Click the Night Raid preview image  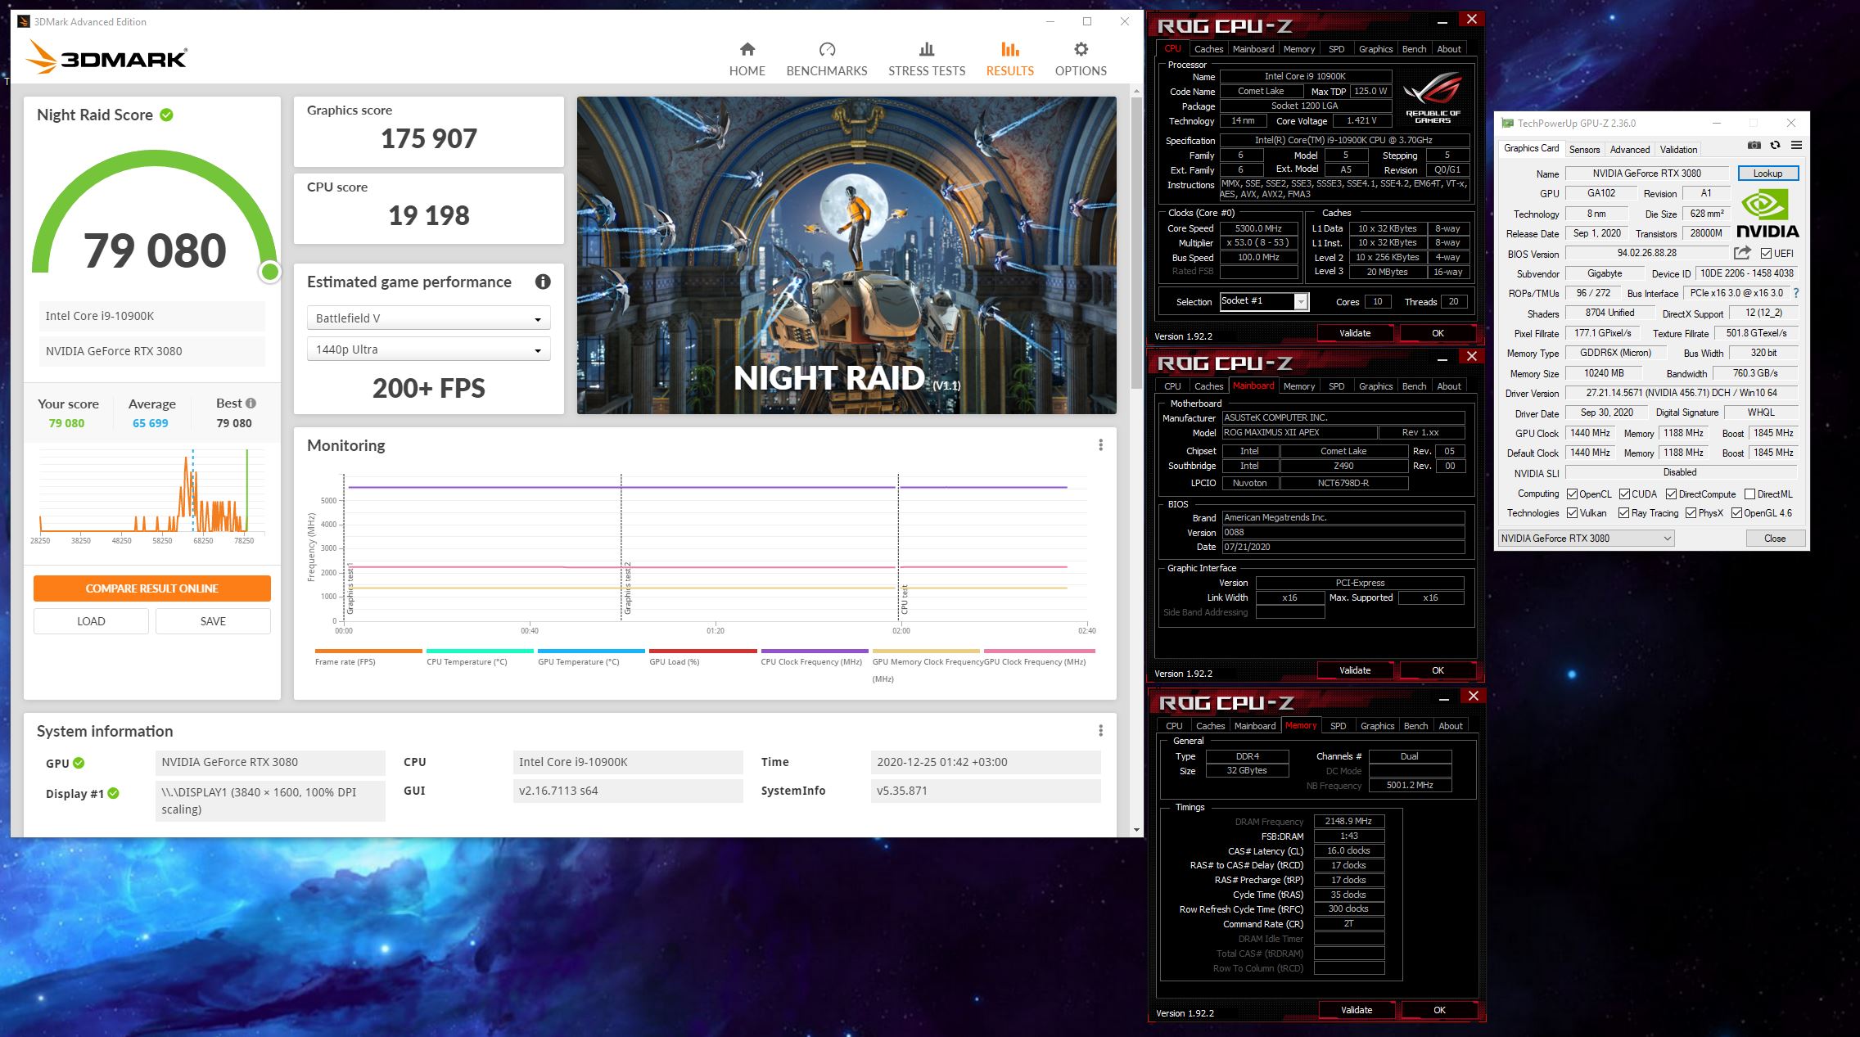[x=846, y=255]
